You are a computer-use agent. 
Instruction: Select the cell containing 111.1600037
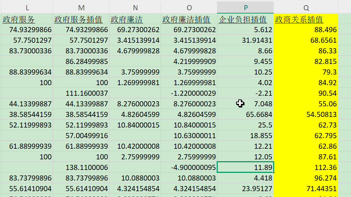(x=81, y=93)
